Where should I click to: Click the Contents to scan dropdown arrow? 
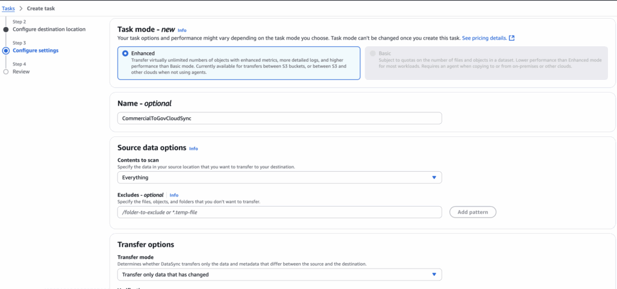tap(434, 178)
